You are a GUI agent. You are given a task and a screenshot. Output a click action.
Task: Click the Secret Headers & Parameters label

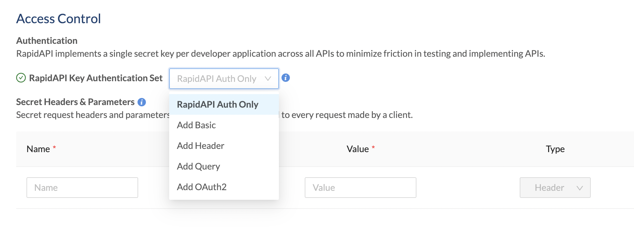75,102
